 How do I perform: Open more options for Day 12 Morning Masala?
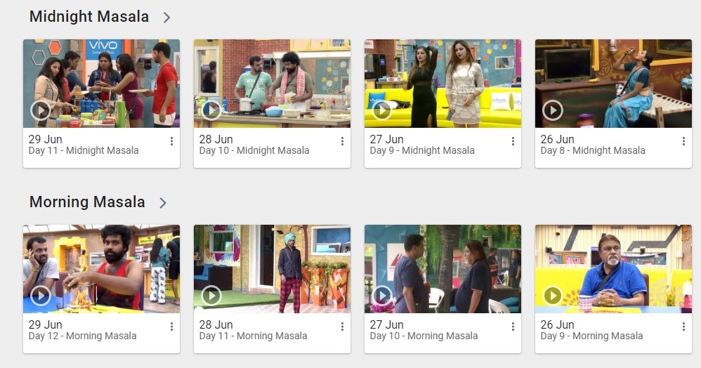point(171,327)
